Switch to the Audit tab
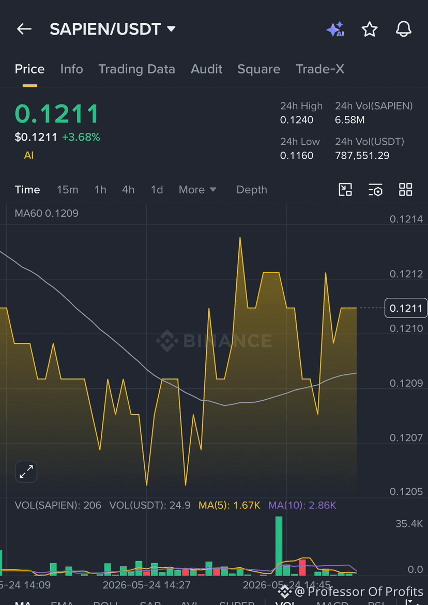The width and height of the screenshot is (428, 605). click(206, 69)
